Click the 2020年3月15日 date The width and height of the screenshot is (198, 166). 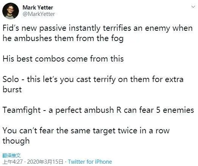[45, 162]
